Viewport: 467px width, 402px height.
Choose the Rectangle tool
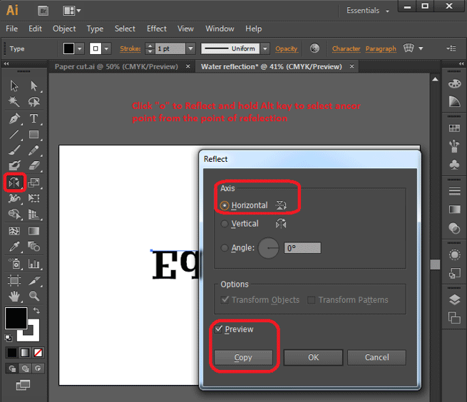[x=34, y=134]
